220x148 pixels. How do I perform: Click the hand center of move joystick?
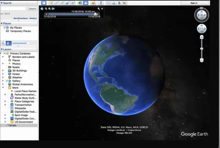coord(202,29)
